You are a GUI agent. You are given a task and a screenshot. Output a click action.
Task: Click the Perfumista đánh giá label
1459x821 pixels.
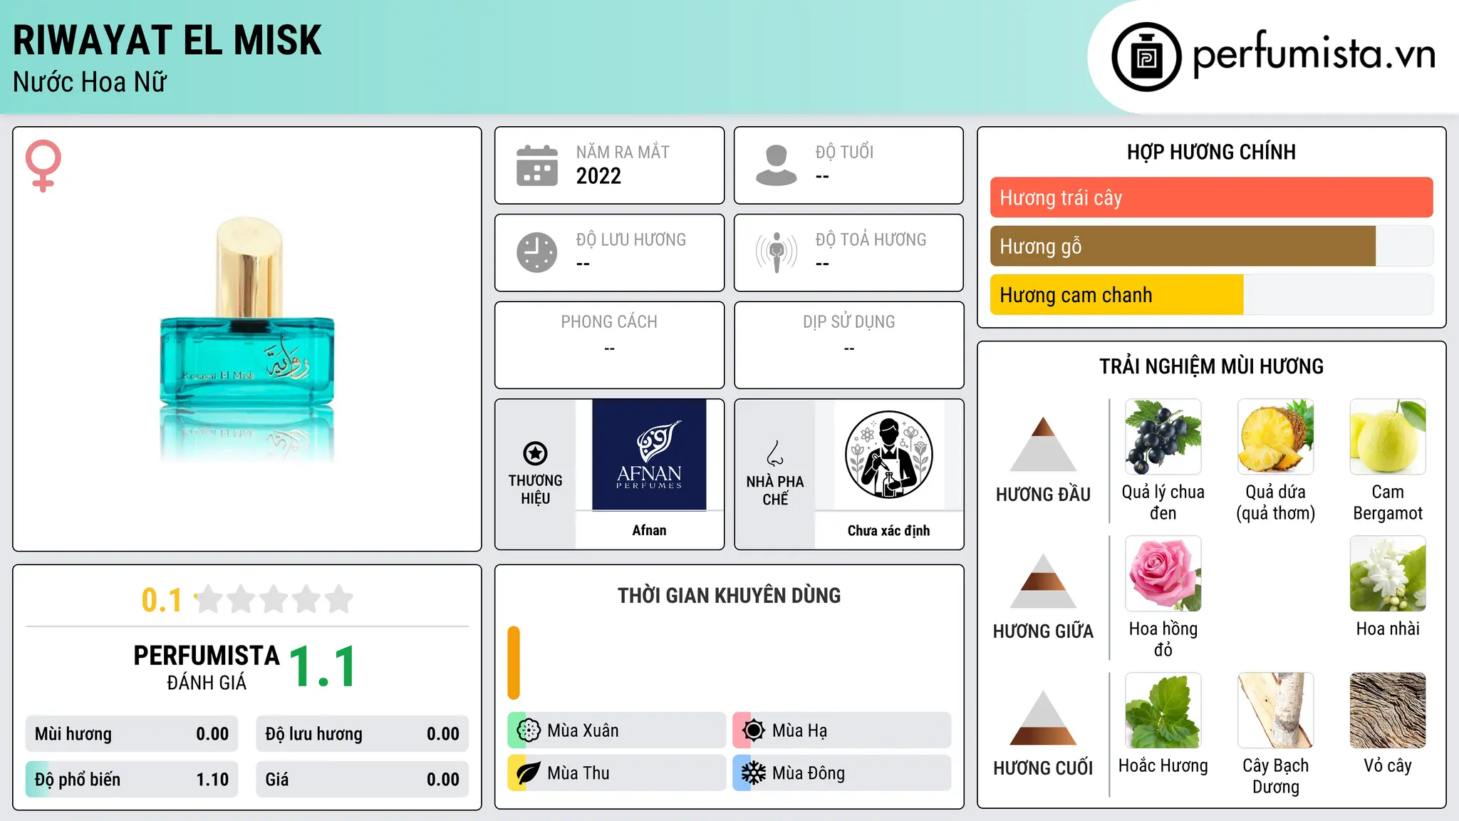[207, 667]
